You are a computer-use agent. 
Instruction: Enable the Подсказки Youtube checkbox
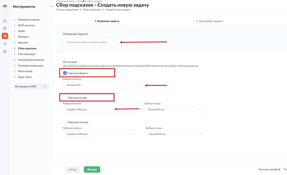click(65, 122)
